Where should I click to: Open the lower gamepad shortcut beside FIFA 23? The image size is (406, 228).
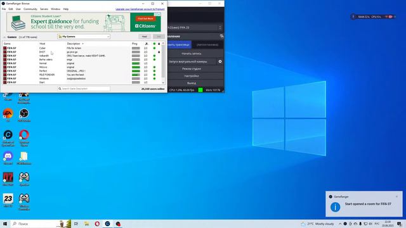click(24, 202)
